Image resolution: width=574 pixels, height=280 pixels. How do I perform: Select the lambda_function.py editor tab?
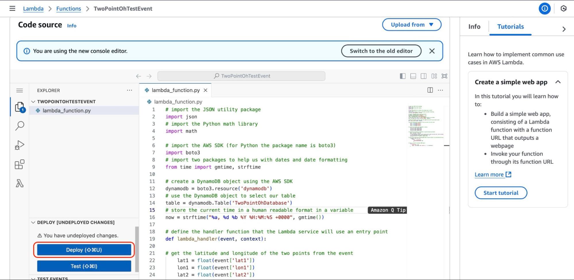point(175,90)
